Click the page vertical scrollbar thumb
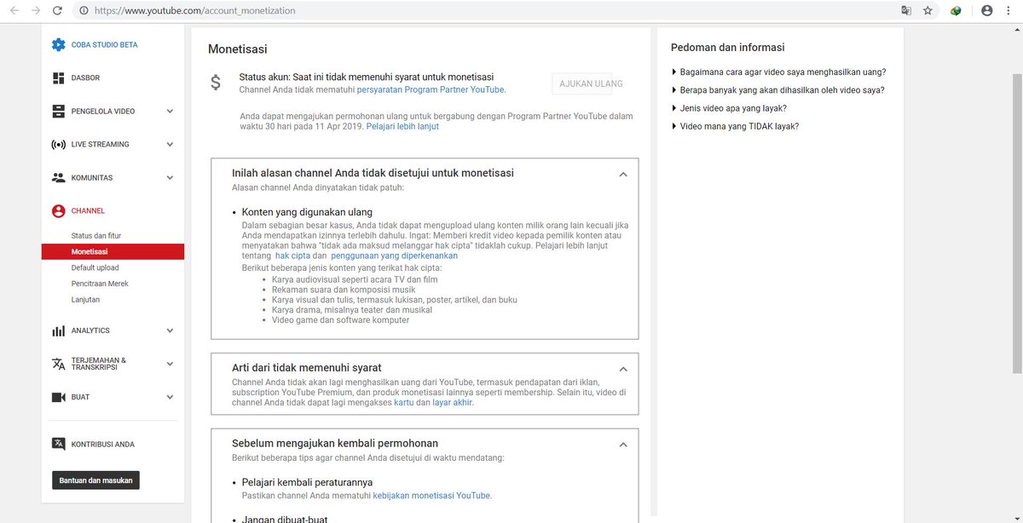 tap(1016, 223)
